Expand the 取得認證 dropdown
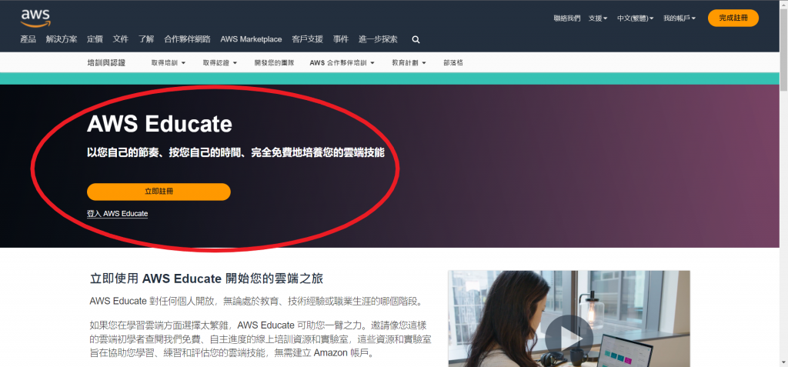Screen dimensions: 788x367 (x=220, y=63)
